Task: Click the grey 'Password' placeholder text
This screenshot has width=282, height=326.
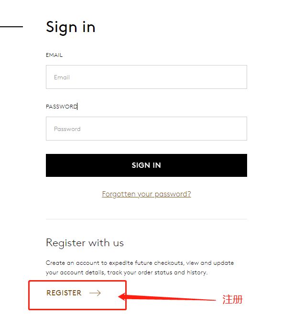Action: click(x=67, y=129)
